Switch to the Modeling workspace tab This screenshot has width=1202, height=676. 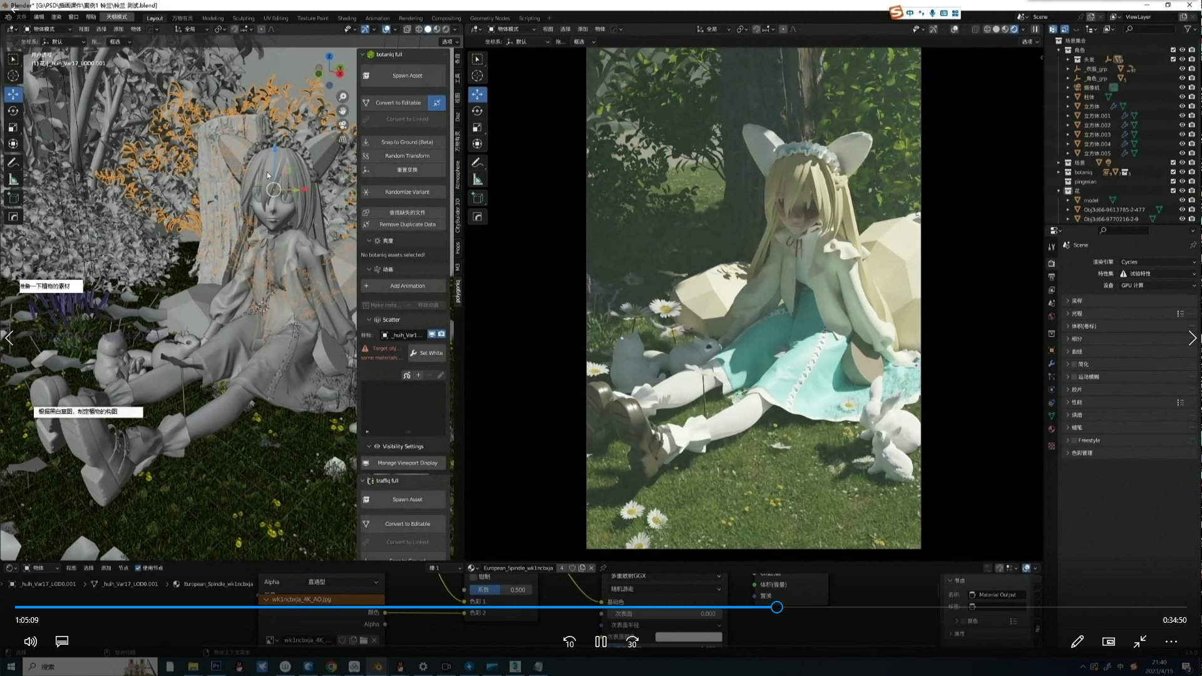pyautogui.click(x=212, y=18)
